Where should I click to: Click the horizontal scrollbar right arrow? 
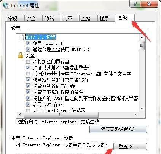click(x=135, y=115)
